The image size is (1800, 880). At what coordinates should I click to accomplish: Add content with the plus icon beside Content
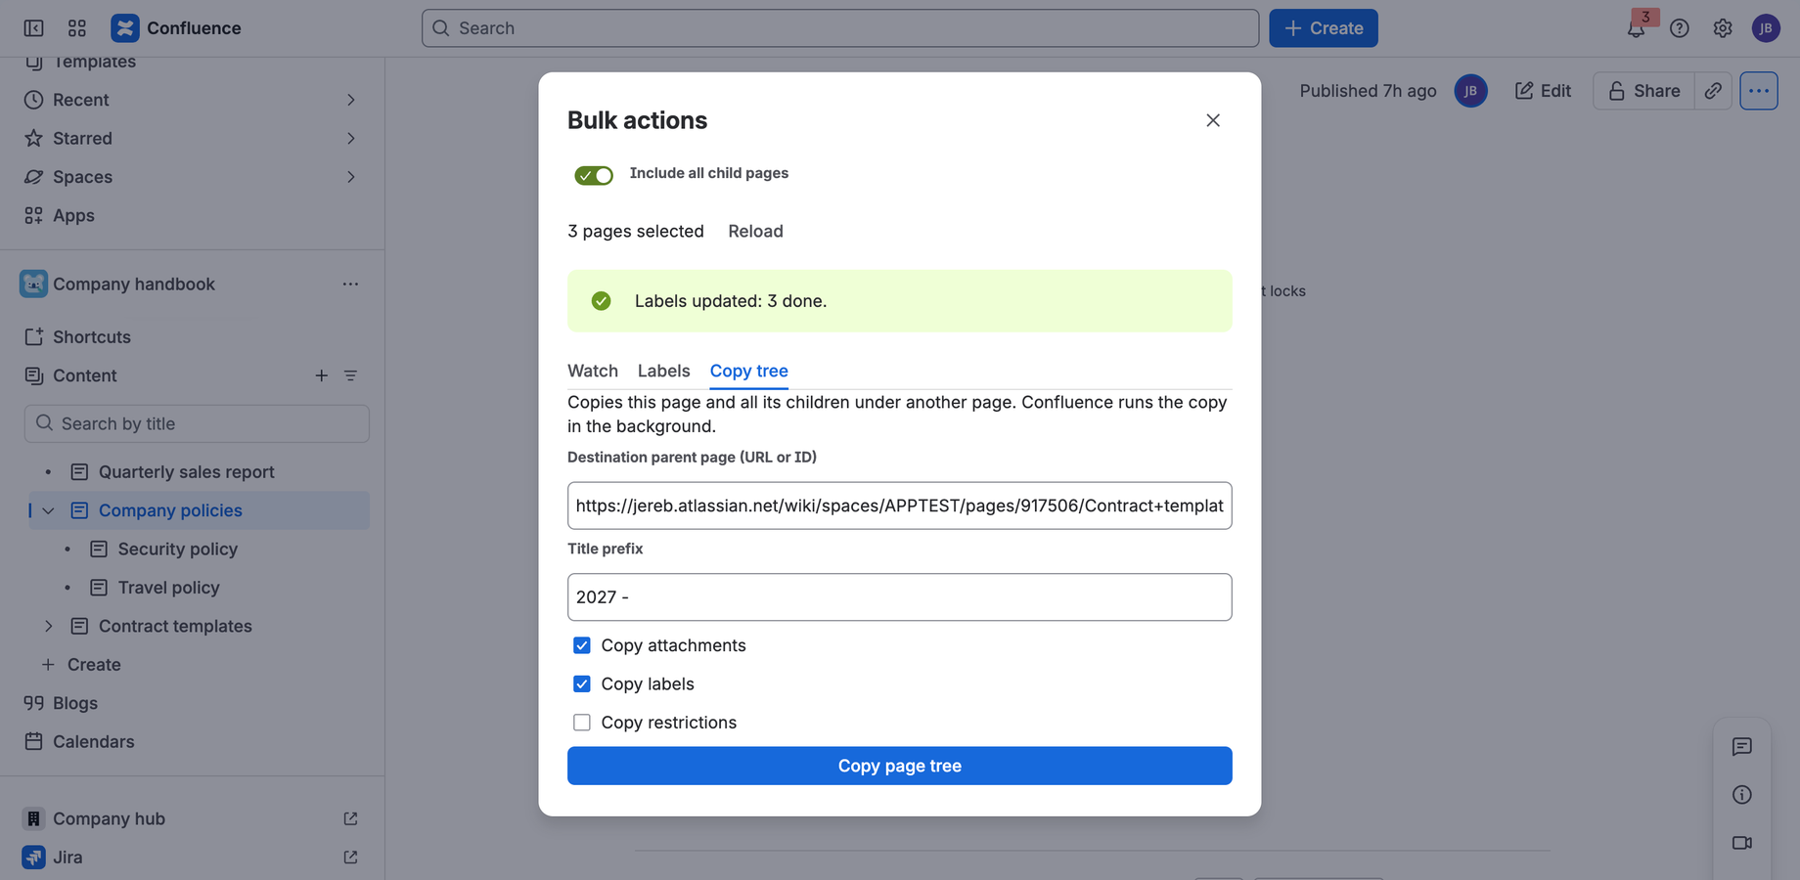pos(321,375)
